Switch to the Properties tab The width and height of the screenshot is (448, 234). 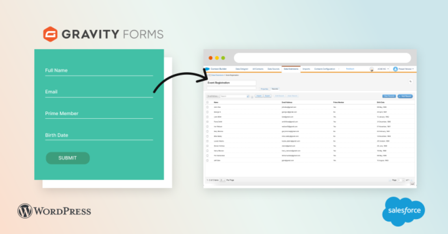(x=264, y=89)
